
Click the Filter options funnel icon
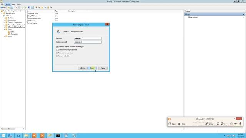(x=45, y=8)
